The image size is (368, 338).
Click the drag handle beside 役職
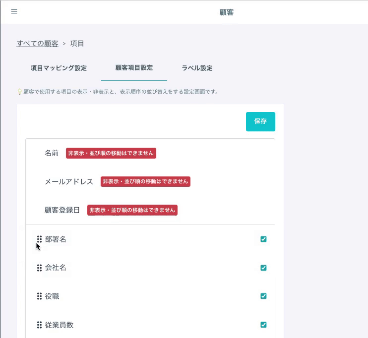click(40, 296)
